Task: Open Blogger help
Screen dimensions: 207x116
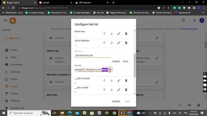Action: click(183, 20)
